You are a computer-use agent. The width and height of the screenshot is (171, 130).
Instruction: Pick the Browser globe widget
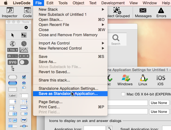point(13,44)
